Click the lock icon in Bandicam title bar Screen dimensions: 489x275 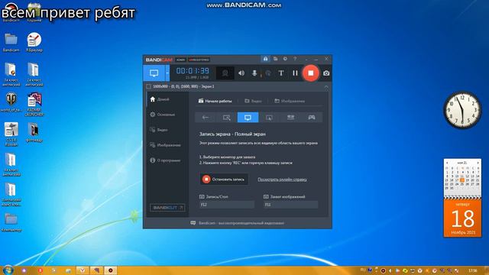coord(265,59)
